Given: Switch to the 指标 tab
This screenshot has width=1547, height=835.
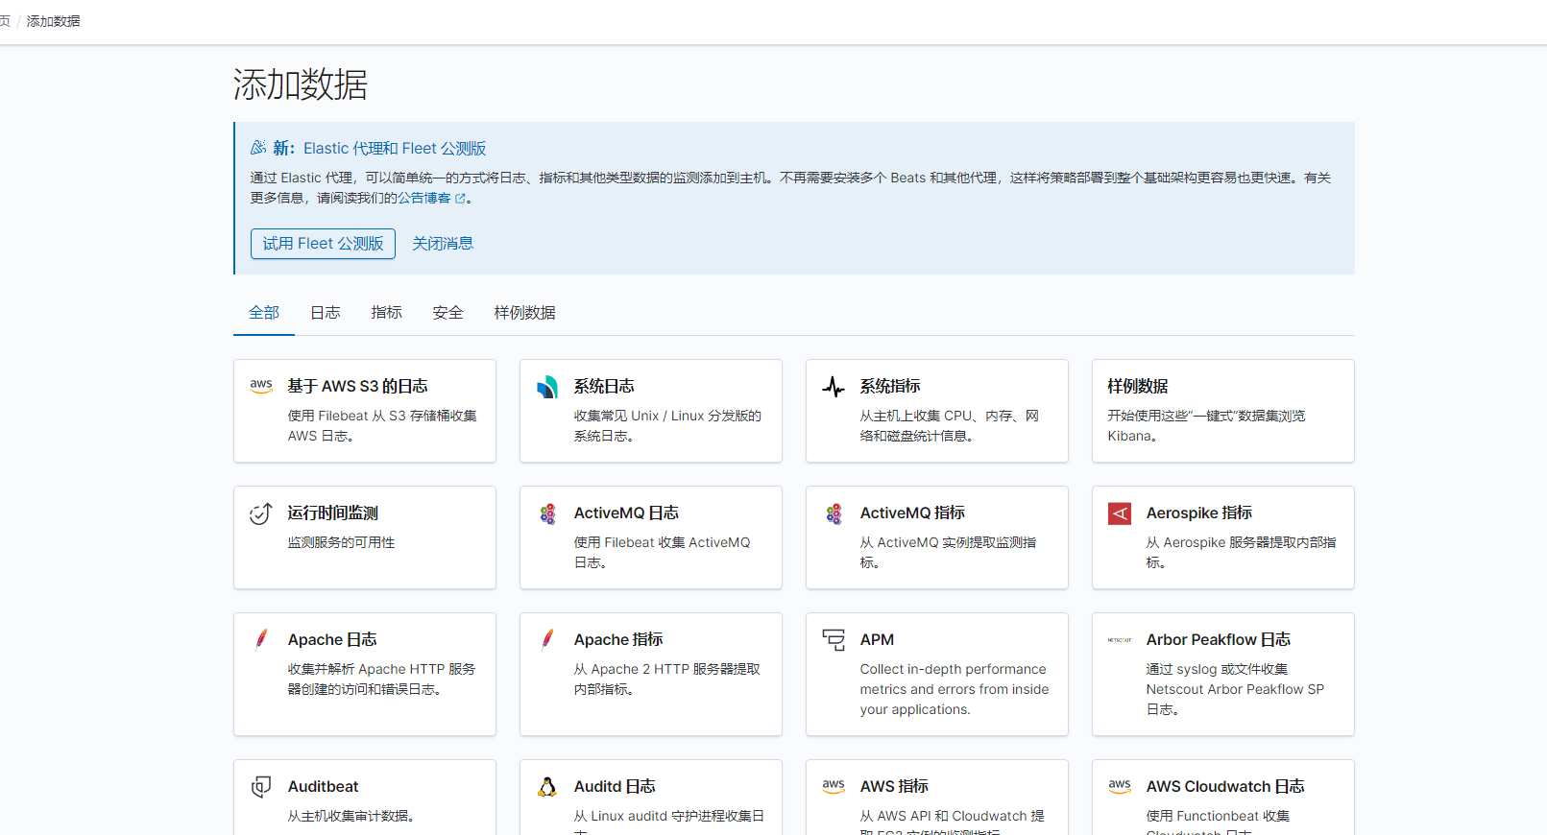Looking at the screenshot, I should point(387,313).
